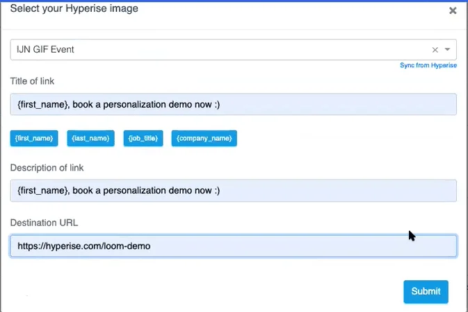Click the Destination URL input field
Image resolution: width=468 pixels, height=312 pixels.
(x=233, y=246)
